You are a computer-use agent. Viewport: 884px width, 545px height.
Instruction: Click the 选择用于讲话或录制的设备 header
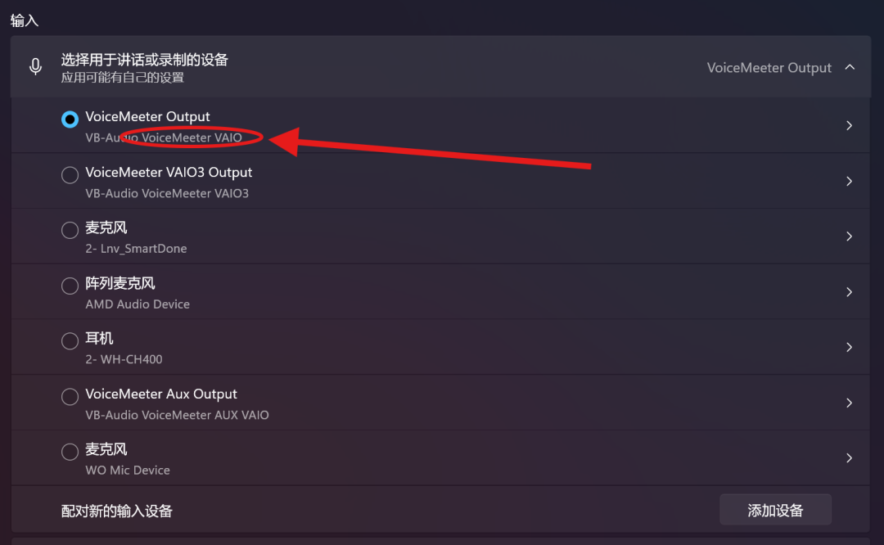coord(144,60)
